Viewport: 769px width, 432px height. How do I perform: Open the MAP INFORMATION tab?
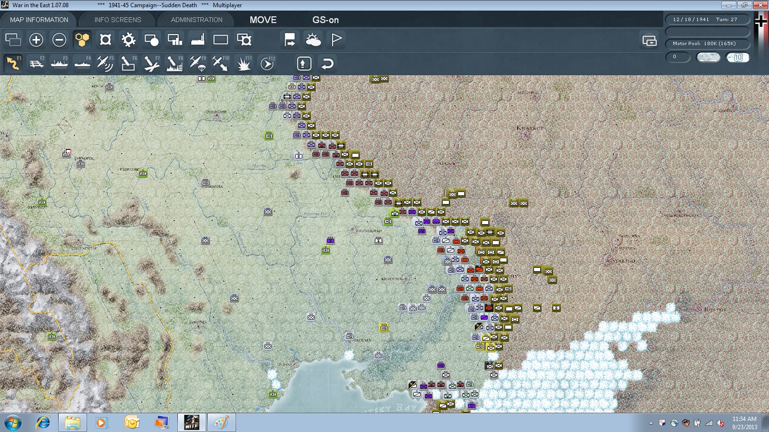click(39, 20)
